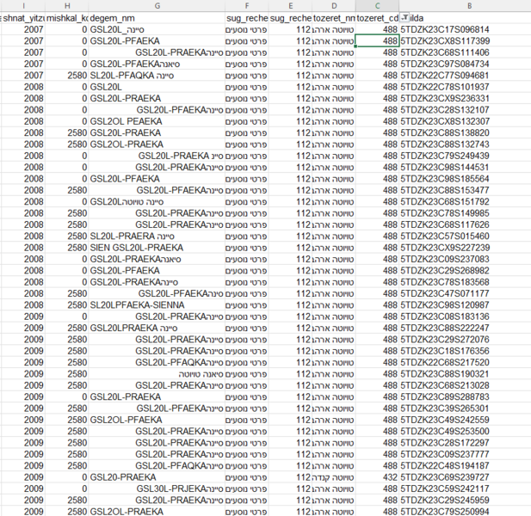This screenshot has height=516, width=531.
Task: Click the sug_reche header cell in column E
Action: [290, 18]
